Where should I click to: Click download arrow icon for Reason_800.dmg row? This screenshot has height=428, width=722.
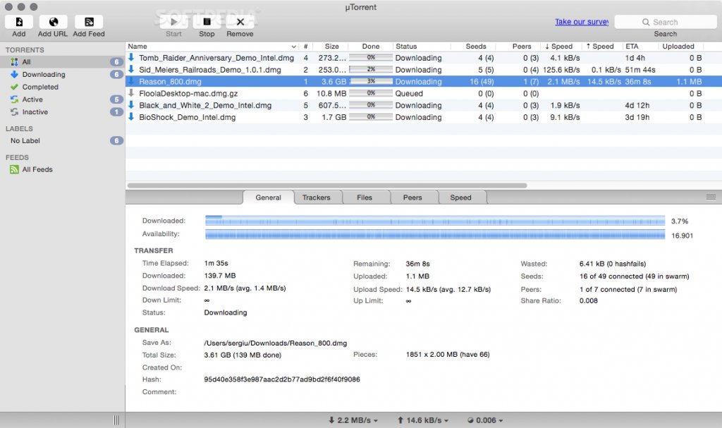pos(131,81)
